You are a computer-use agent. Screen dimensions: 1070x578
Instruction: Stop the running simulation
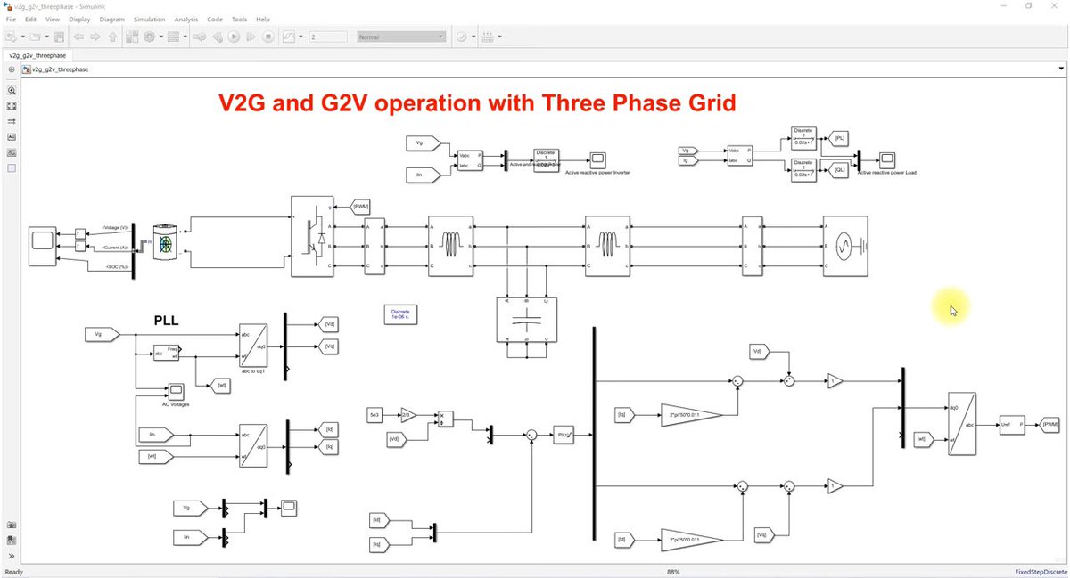tap(267, 37)
